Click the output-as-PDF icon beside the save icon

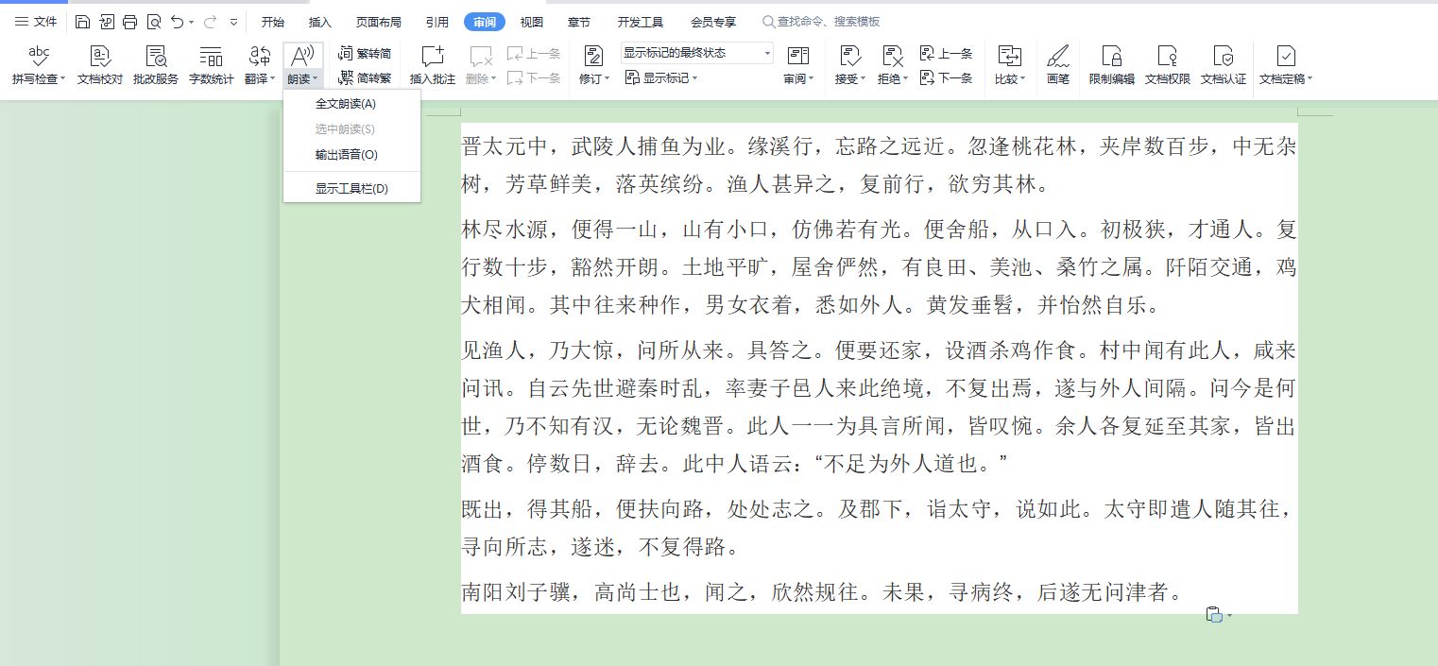[x=107, y=21]
